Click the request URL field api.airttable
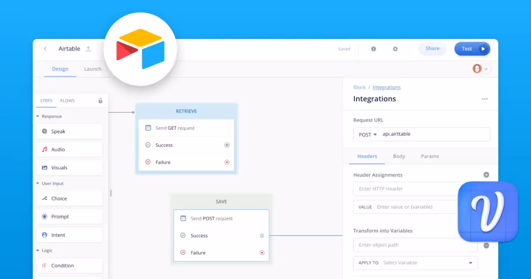531x279 pixels. pyautogui.click(x=435, y=134)
